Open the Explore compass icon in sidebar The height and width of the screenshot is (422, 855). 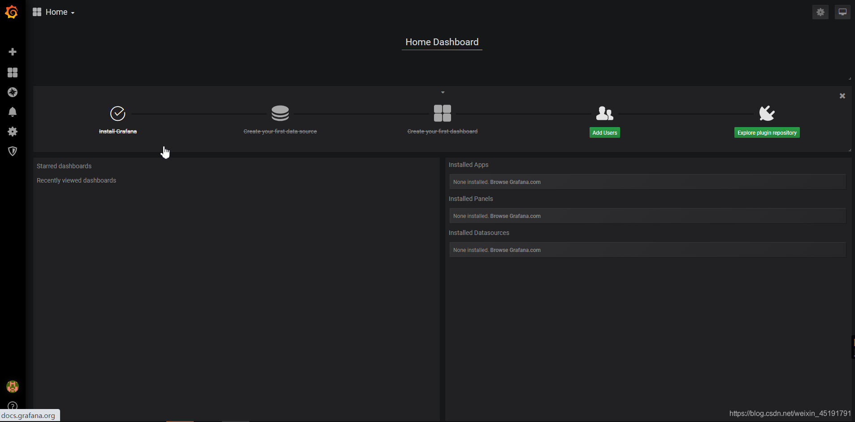click(13, 92)
